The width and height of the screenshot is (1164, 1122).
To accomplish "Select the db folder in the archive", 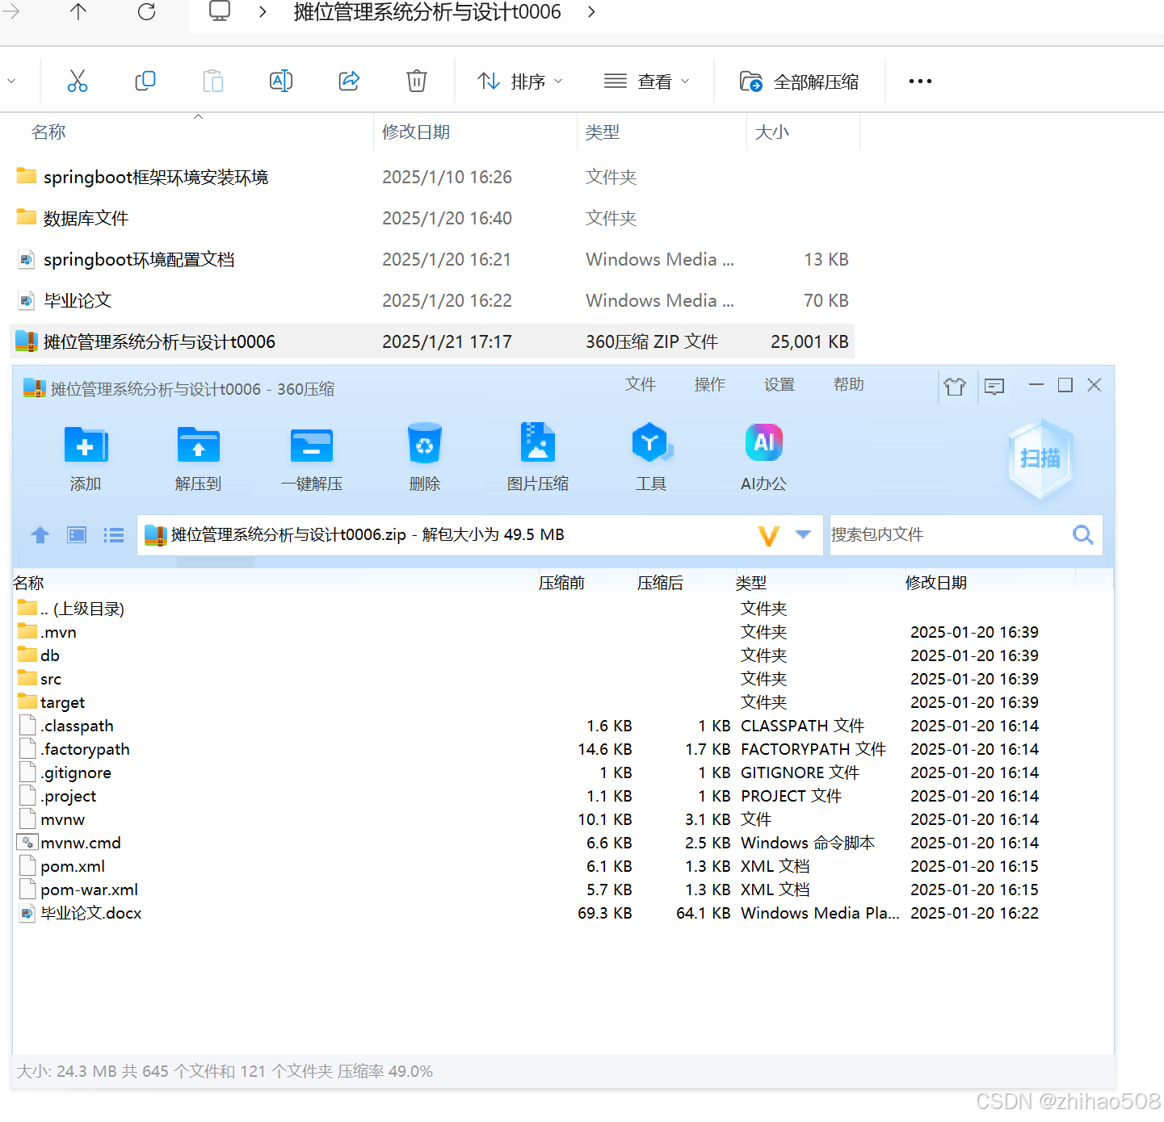I will 563,655.
